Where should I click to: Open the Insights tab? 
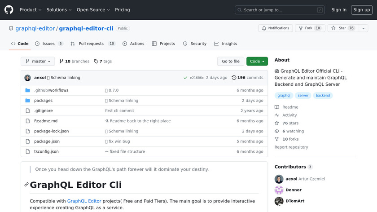pos(225,44)
